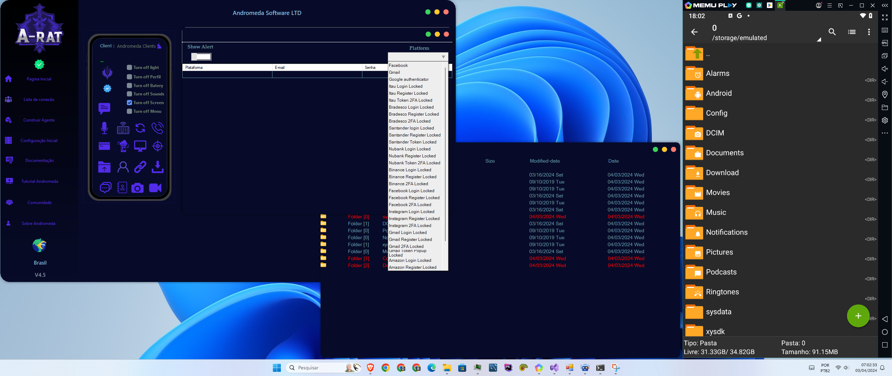
Task: Click the wireless keyboard icon in phone panel
Action: click(123, 128)
